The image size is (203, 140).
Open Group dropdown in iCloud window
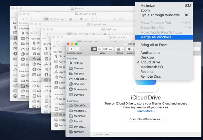[x=120, y=49]
